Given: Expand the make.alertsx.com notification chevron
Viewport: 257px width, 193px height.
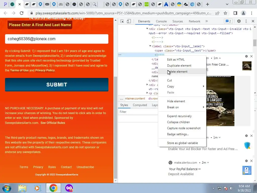Looking at the screenshot, I should coord(208,163).
